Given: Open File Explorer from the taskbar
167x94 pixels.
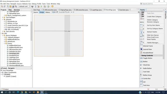Looking at the screenshot, I should [26, 92].
